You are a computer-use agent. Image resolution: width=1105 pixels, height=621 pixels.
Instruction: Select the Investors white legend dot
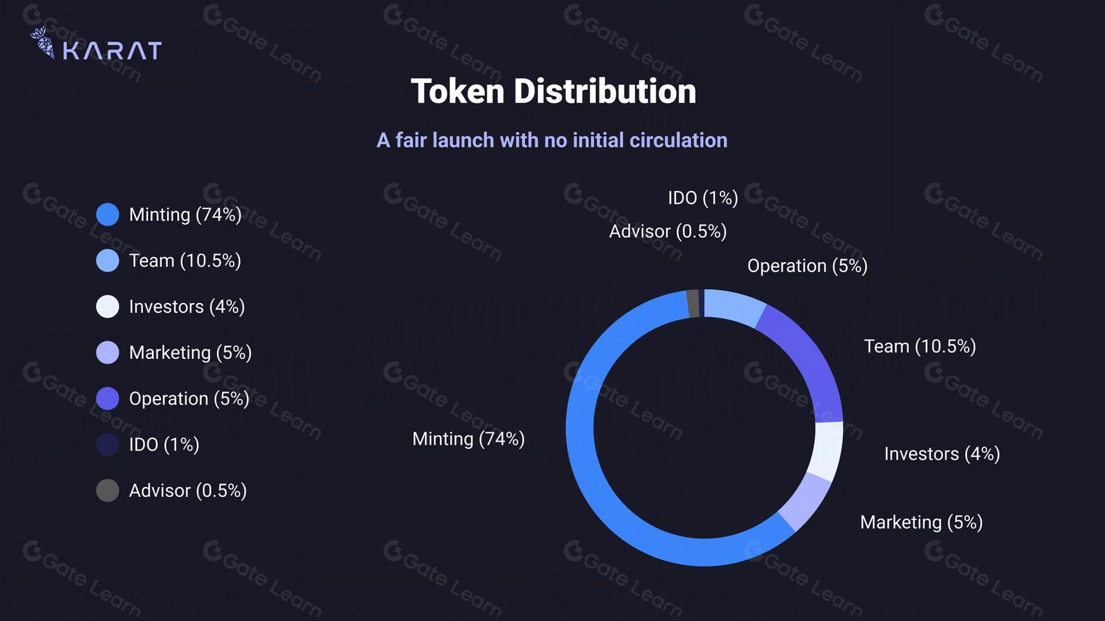108,306
